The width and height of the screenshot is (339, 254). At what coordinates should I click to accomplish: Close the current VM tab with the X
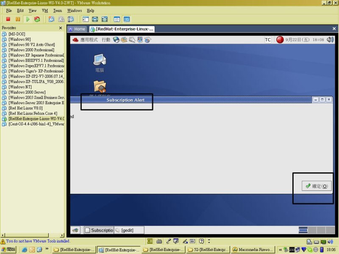pos(334,28)
